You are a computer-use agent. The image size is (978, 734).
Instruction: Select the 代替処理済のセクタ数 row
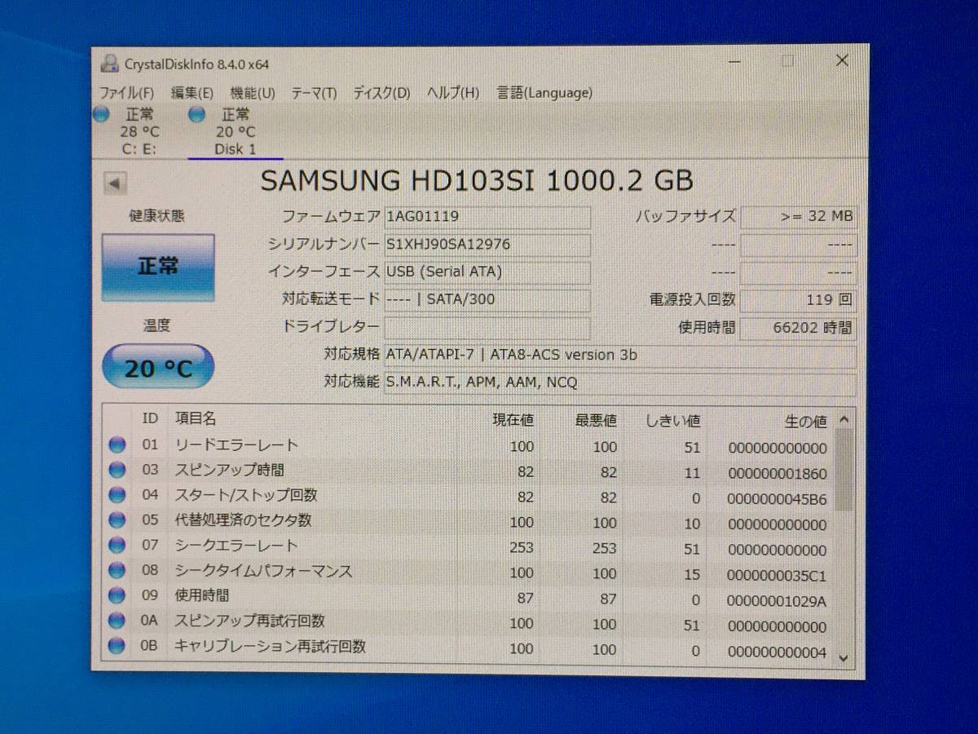469,521
